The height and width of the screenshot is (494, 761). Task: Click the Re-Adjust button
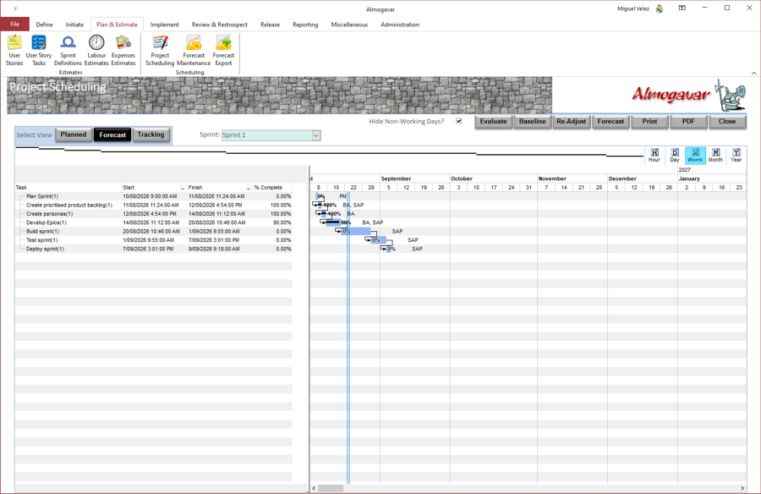point(572,122)
